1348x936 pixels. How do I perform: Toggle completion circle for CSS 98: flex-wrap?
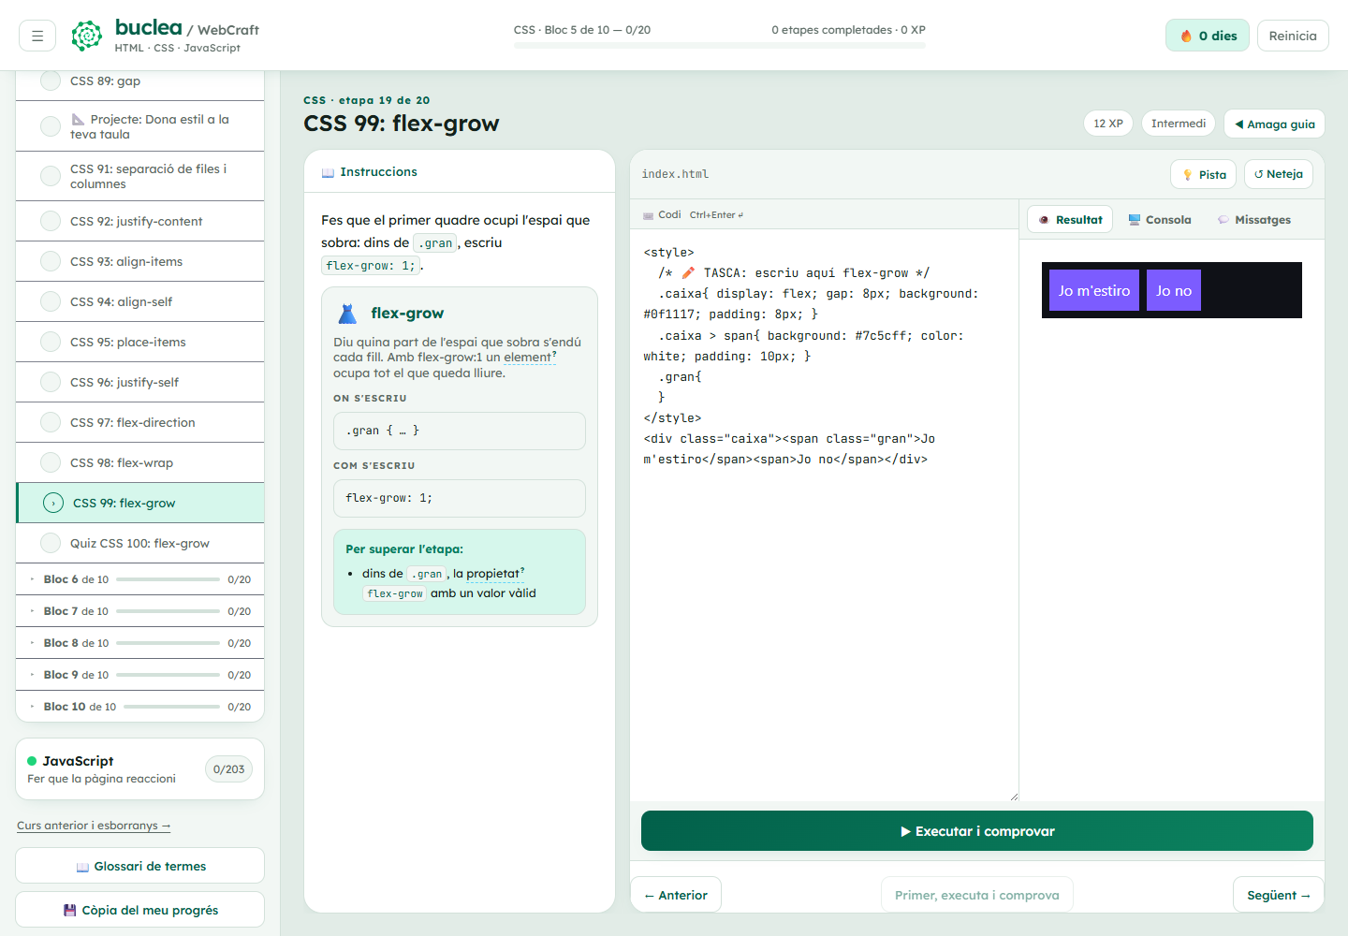pos(51,462)
